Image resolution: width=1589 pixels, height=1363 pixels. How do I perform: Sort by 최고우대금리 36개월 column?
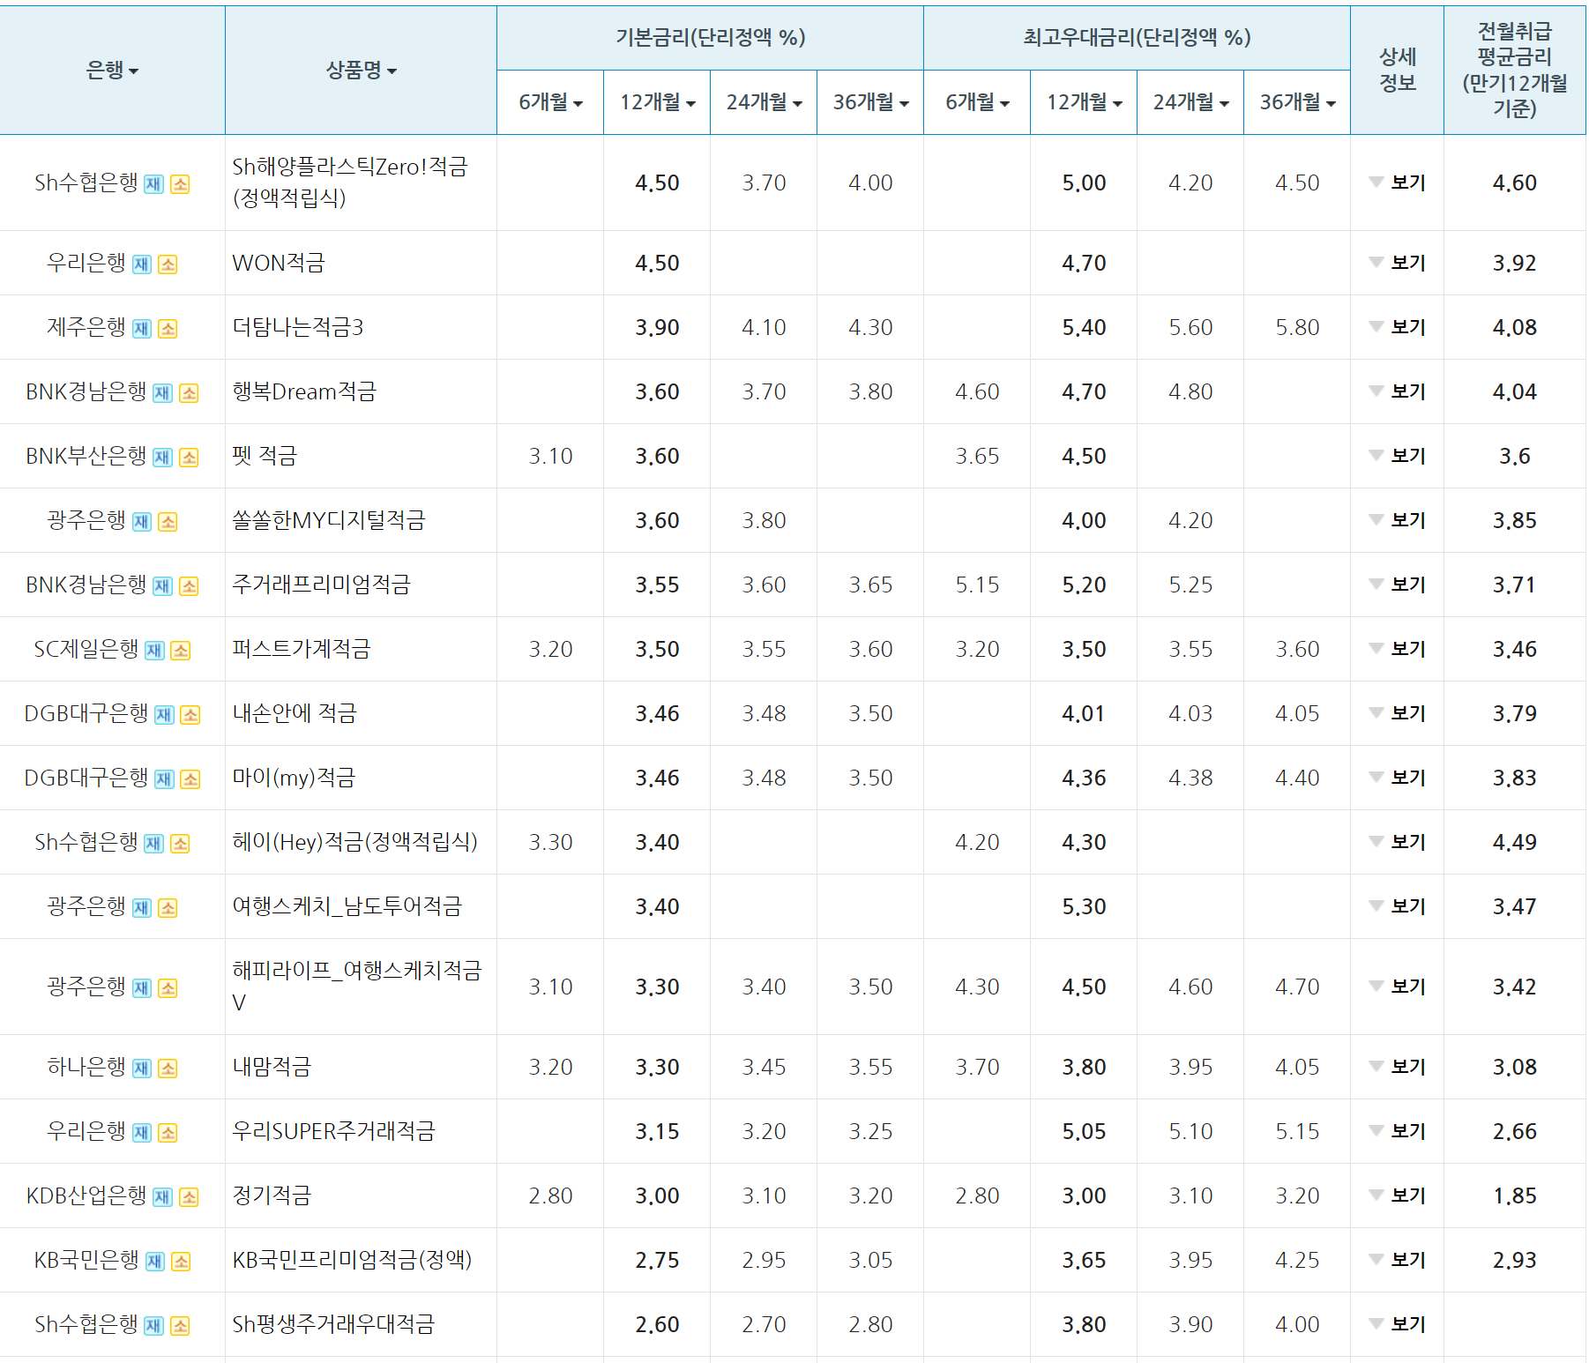coord(1297,102)
